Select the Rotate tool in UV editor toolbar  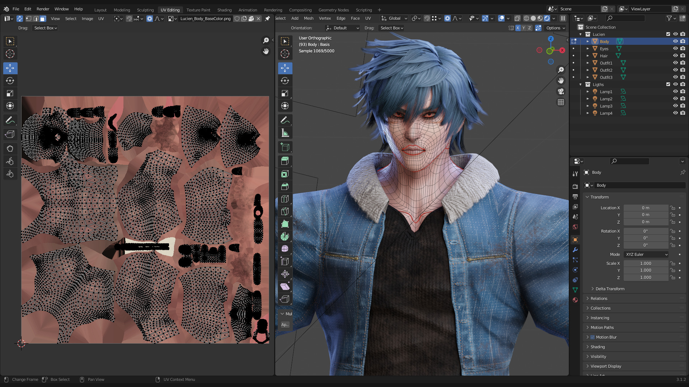coord(10,81)
